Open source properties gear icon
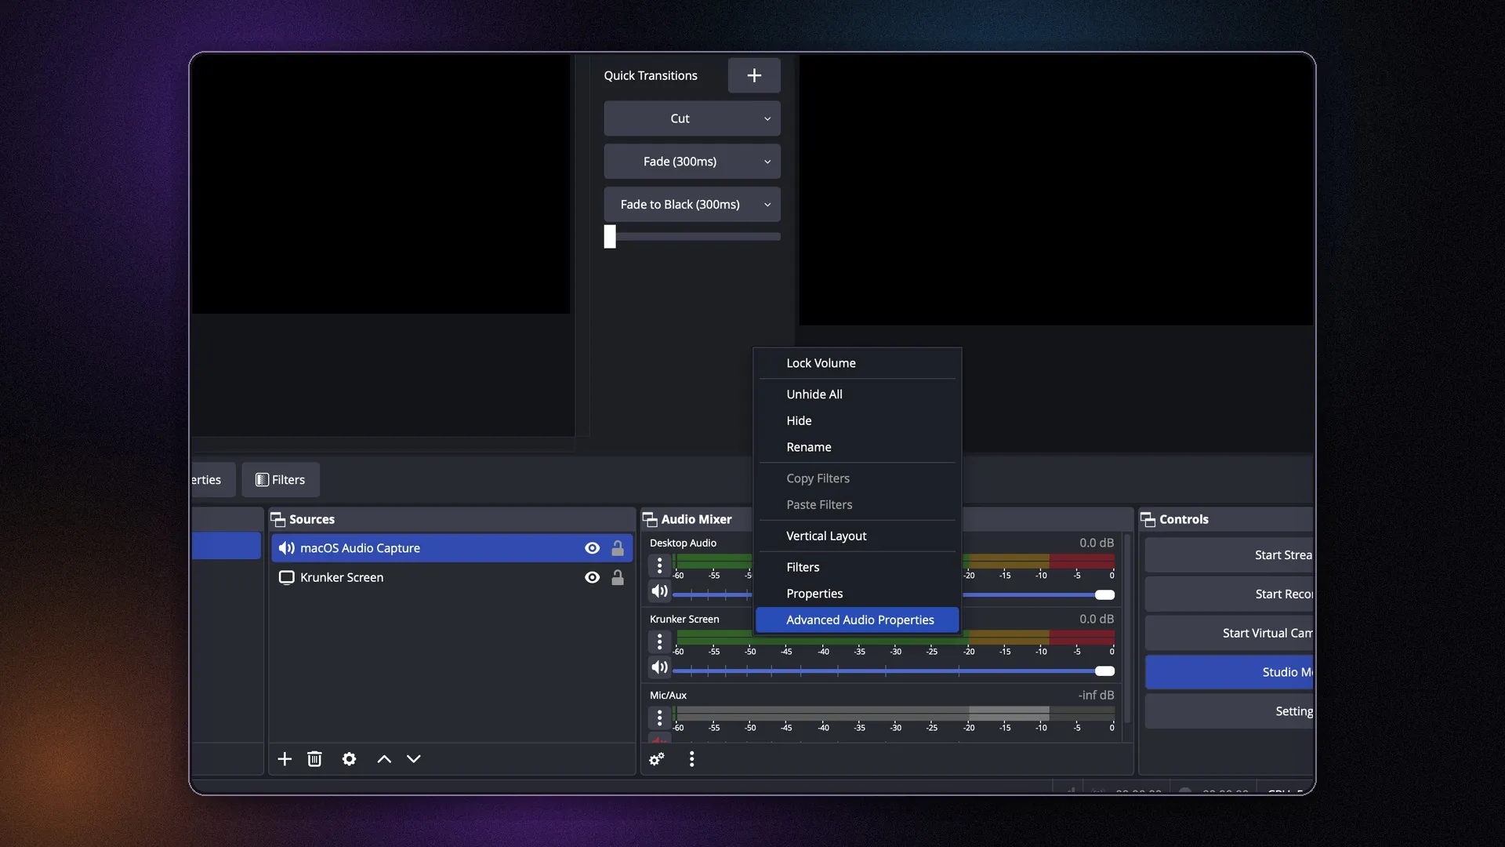This screenshot has height=847, width=1505. [349, 759]
